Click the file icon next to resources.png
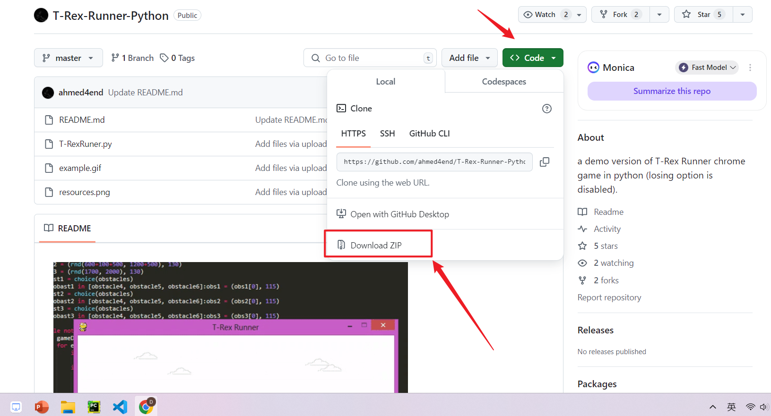This screenshot has height=416, width=771. pyautogui.click(x=49, y=192)
